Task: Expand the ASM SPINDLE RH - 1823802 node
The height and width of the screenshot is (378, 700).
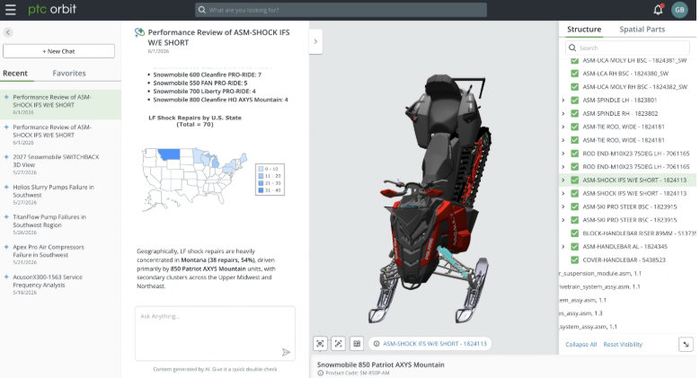Action: click(563, 113)
